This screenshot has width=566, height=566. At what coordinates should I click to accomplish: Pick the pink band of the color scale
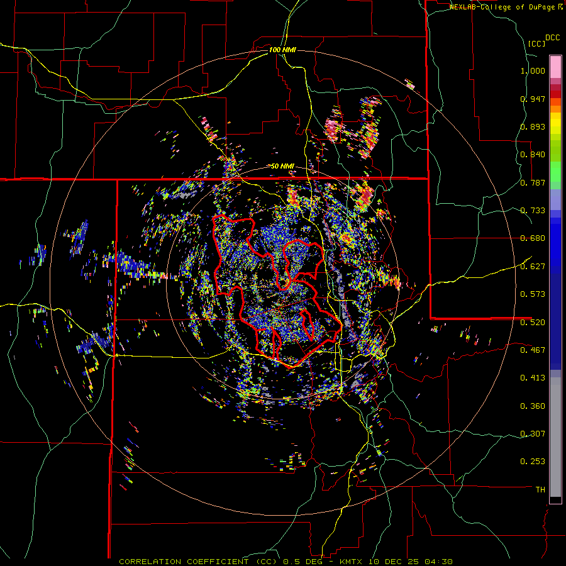(x=555, y=67)
